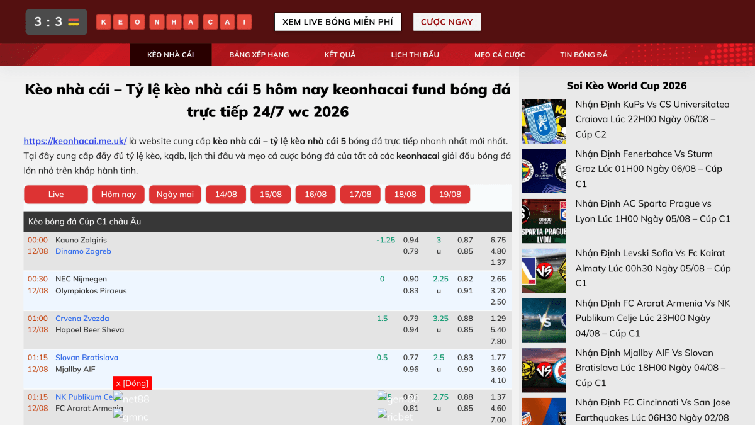Open Nhận Định KuPs Vs CS Universitatea article

coord(652,119)
